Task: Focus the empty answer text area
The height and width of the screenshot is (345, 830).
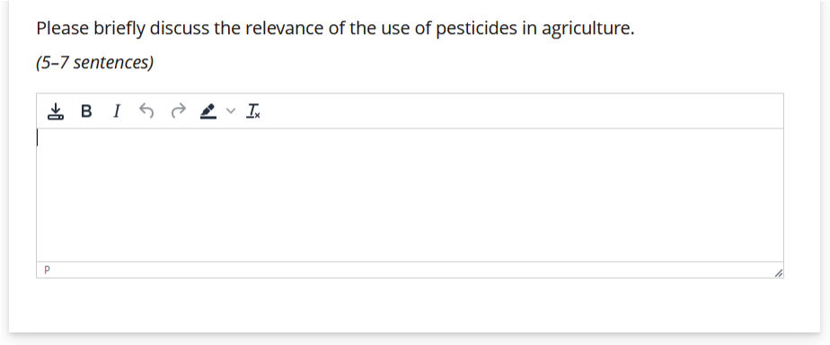Action: coord(410,195)
